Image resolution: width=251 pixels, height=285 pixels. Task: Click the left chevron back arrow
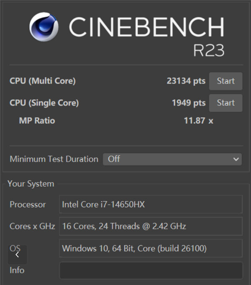click(17, 254)
